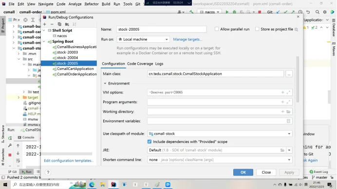The image size is (337, 189).
Task: Open IDE settings gear icon in toolbar
Action: [x=325, y=12]
